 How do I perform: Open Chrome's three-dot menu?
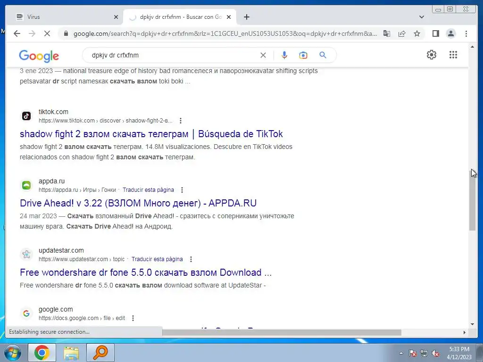click(x=466, y=33)
